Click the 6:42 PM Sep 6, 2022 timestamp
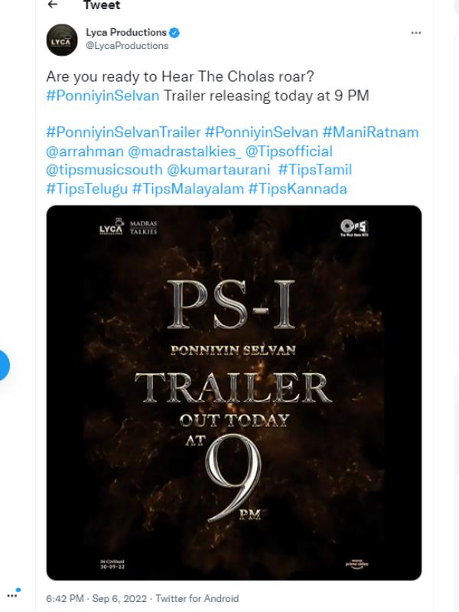The height and width of the screenshot is (612, 459). tap(99, 598)
